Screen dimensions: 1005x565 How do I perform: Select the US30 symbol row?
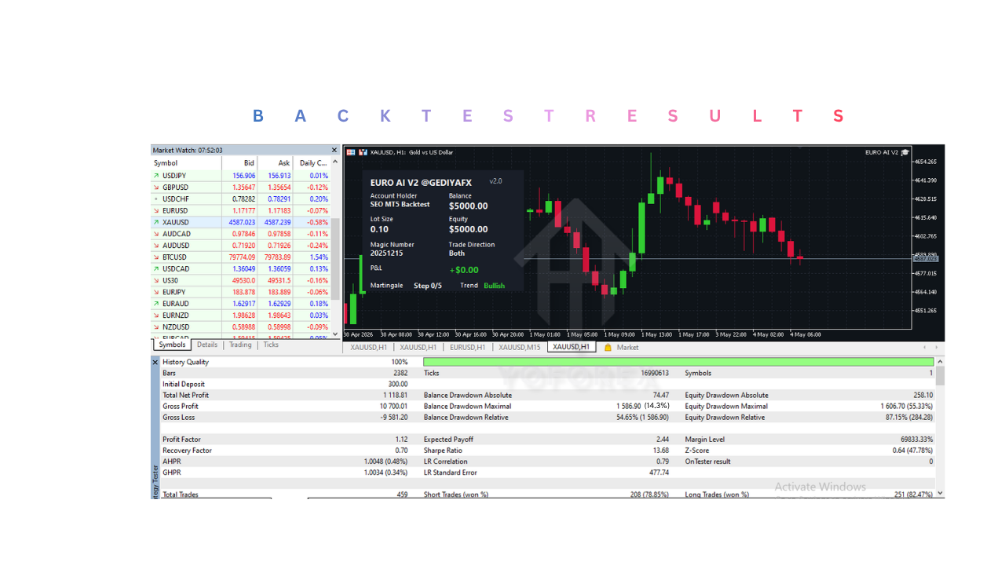(241, 280)
